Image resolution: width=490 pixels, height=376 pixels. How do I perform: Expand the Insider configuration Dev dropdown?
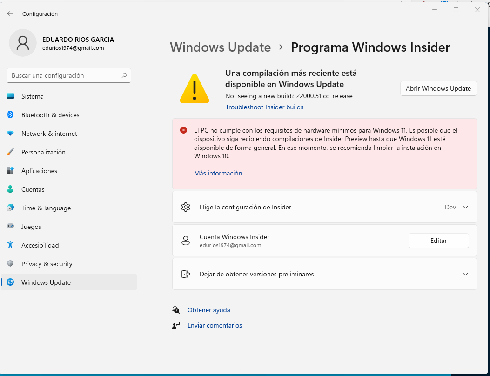[465, 207]
